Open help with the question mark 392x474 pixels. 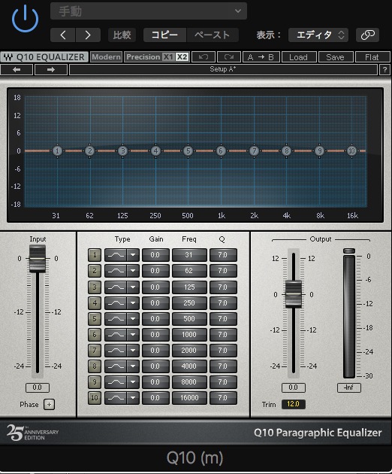point(384,70)
